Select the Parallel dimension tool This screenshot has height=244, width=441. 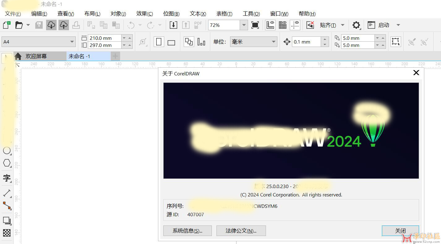click(x=7, y=193)
